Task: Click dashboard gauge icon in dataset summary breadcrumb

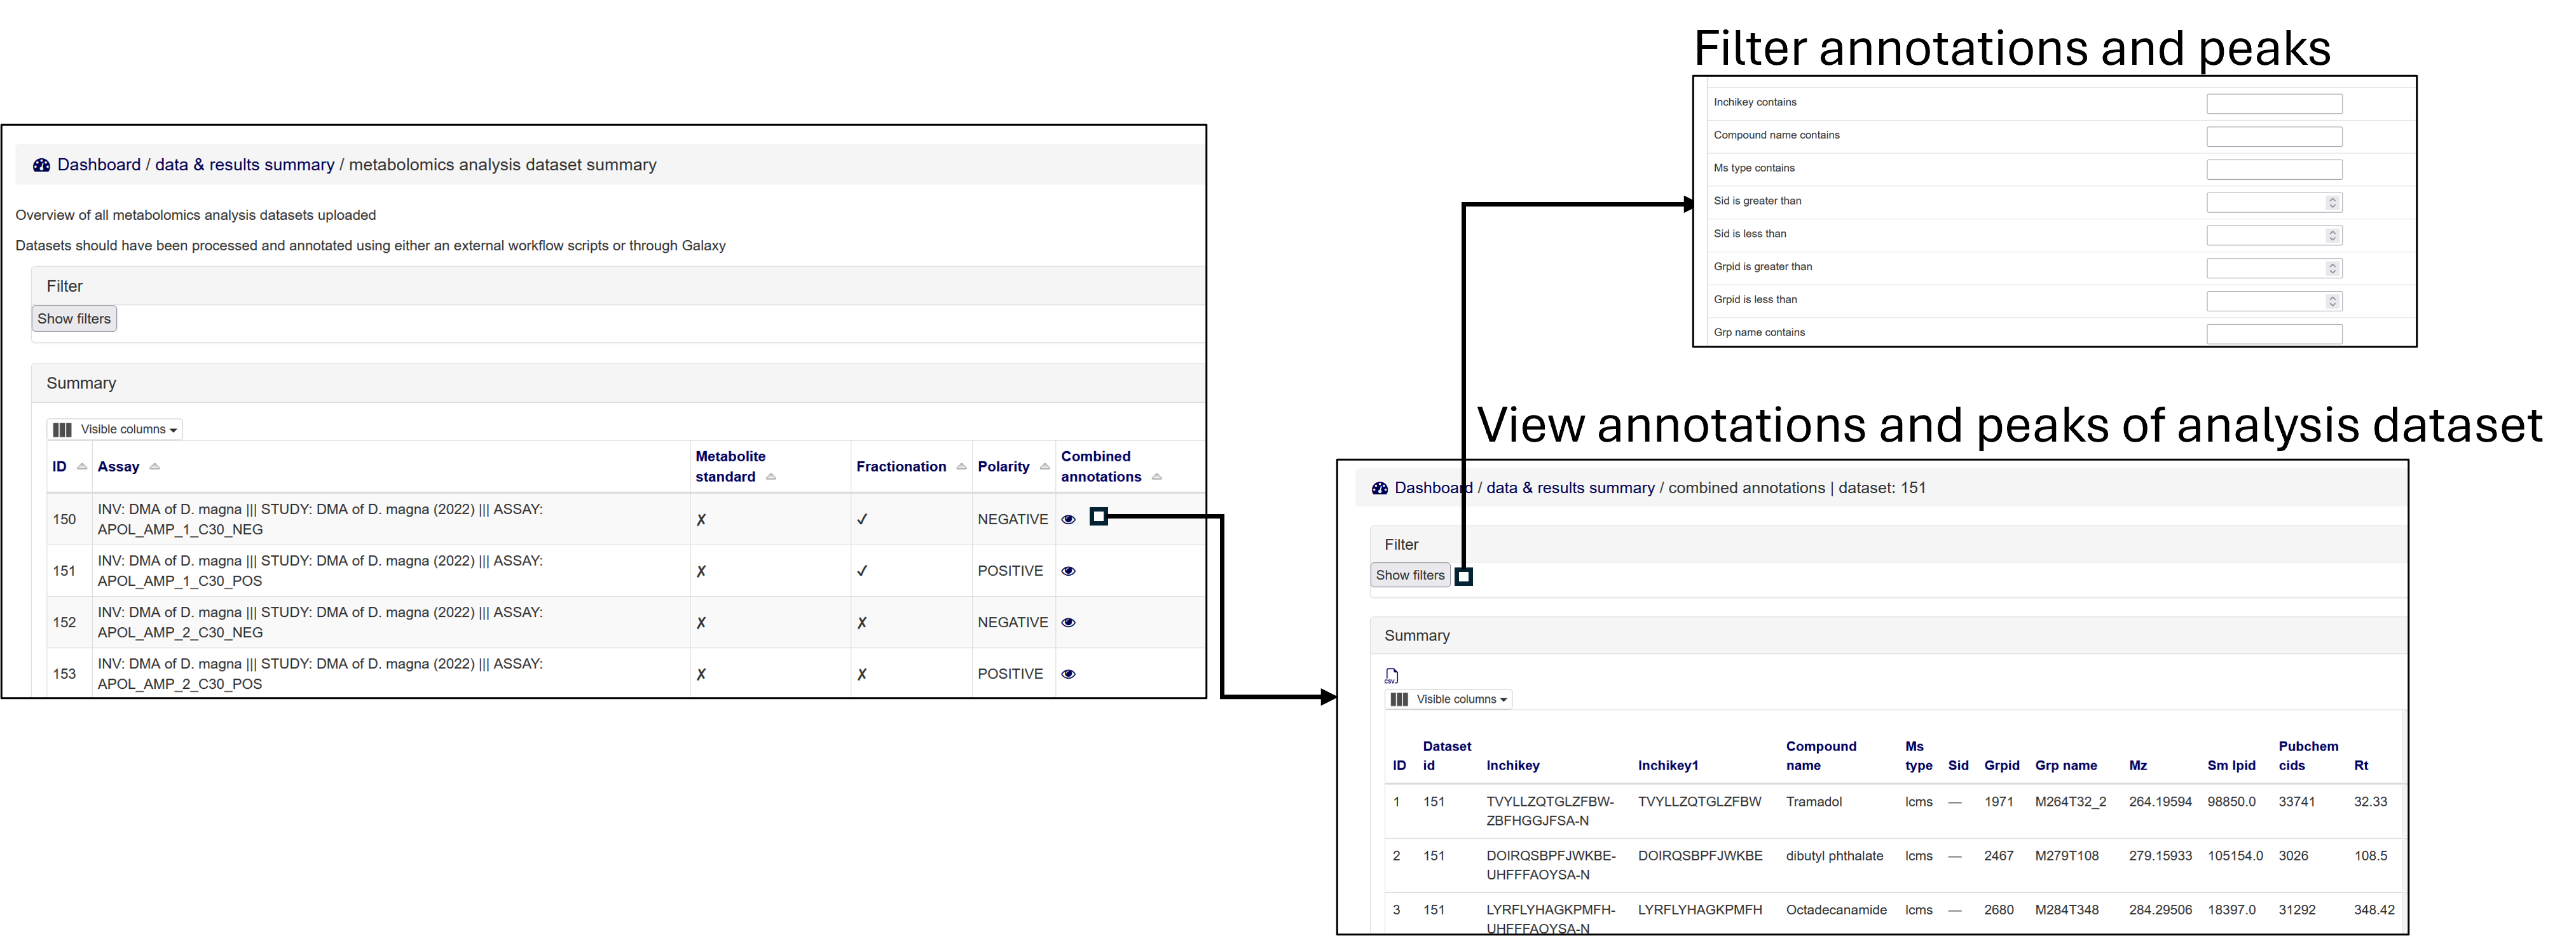Action: (41, 165)
